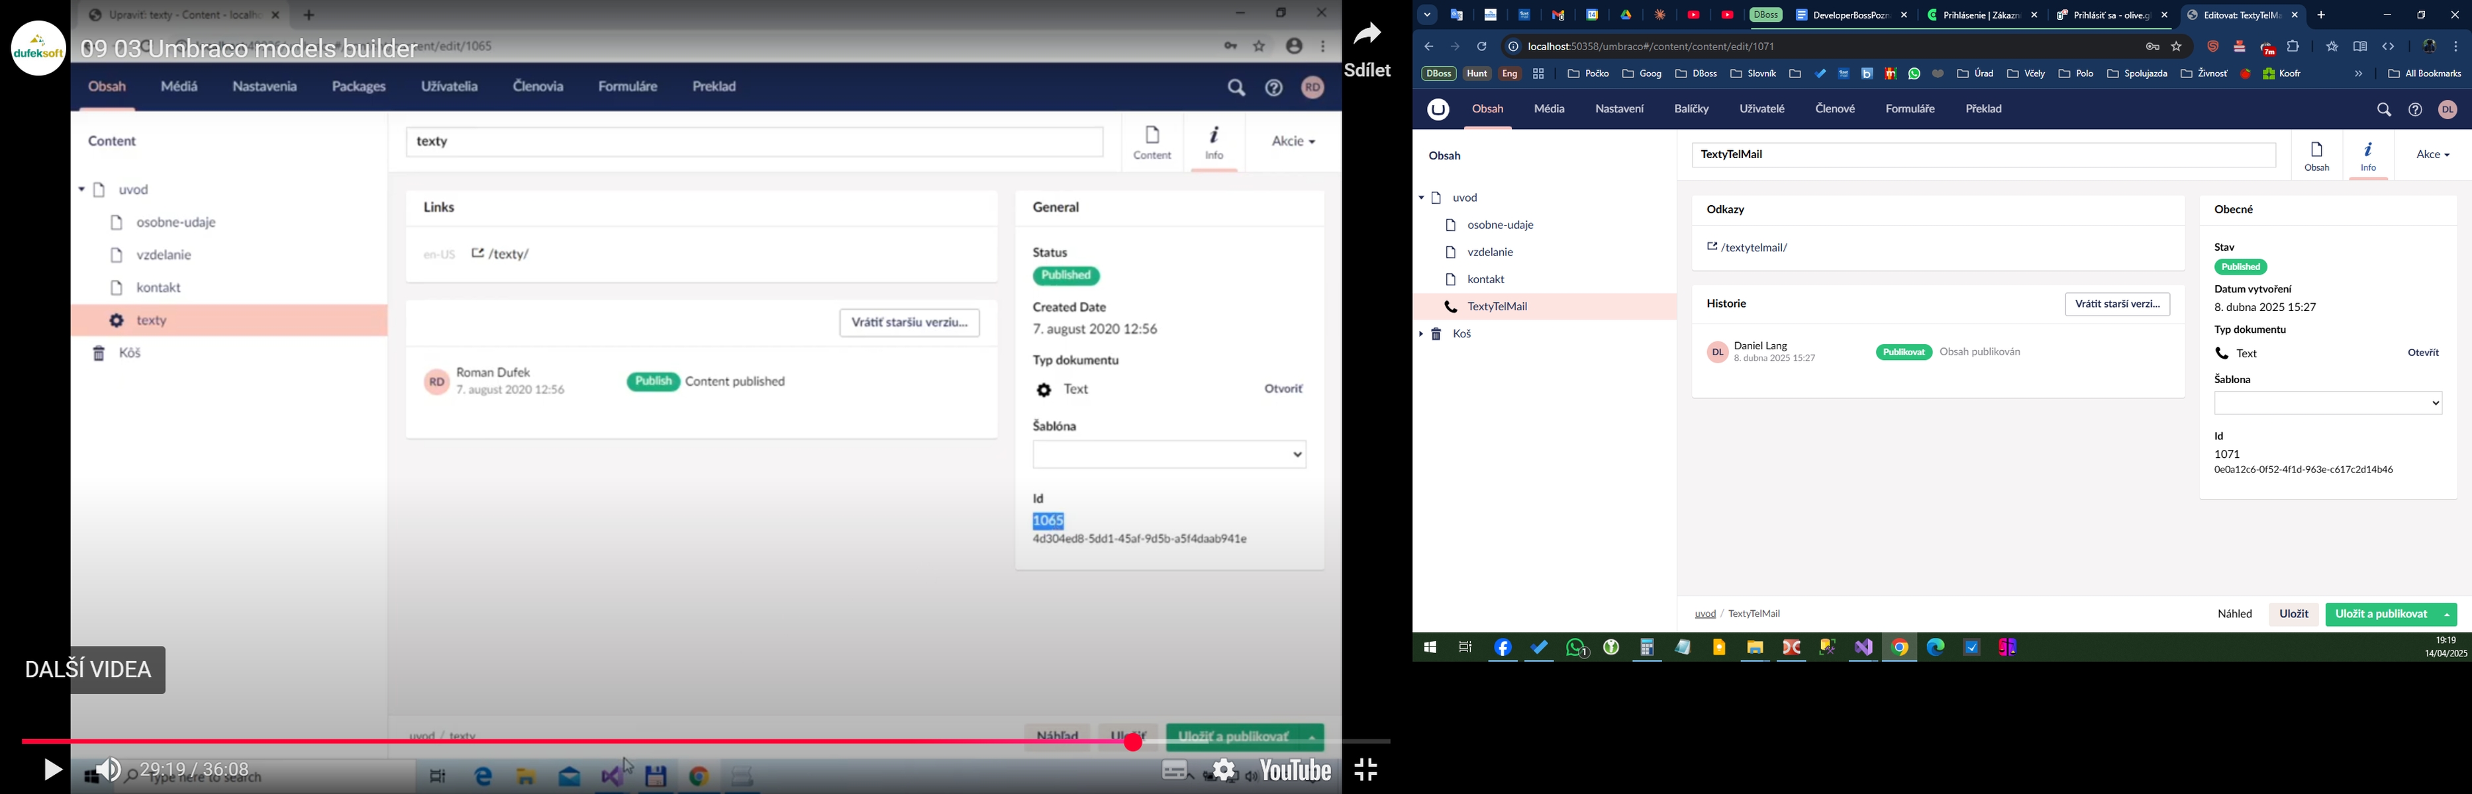Open the Chrome extensions puzzle icon
Image resolution: width=2472 pixels, height=794 pixels.
[x=2293, y=46]
